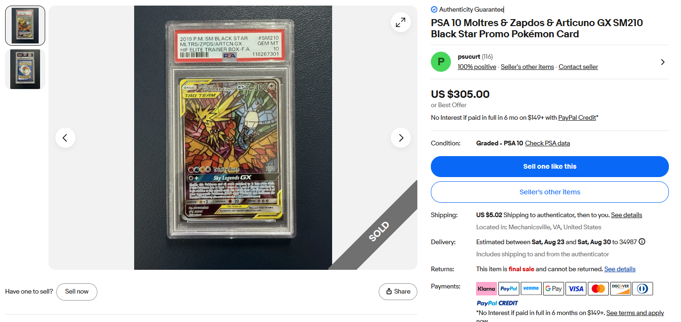The width and height of the screenshot is (681, 322).
Task: Select the first card front thumbnail
Action: pos(25,26)
